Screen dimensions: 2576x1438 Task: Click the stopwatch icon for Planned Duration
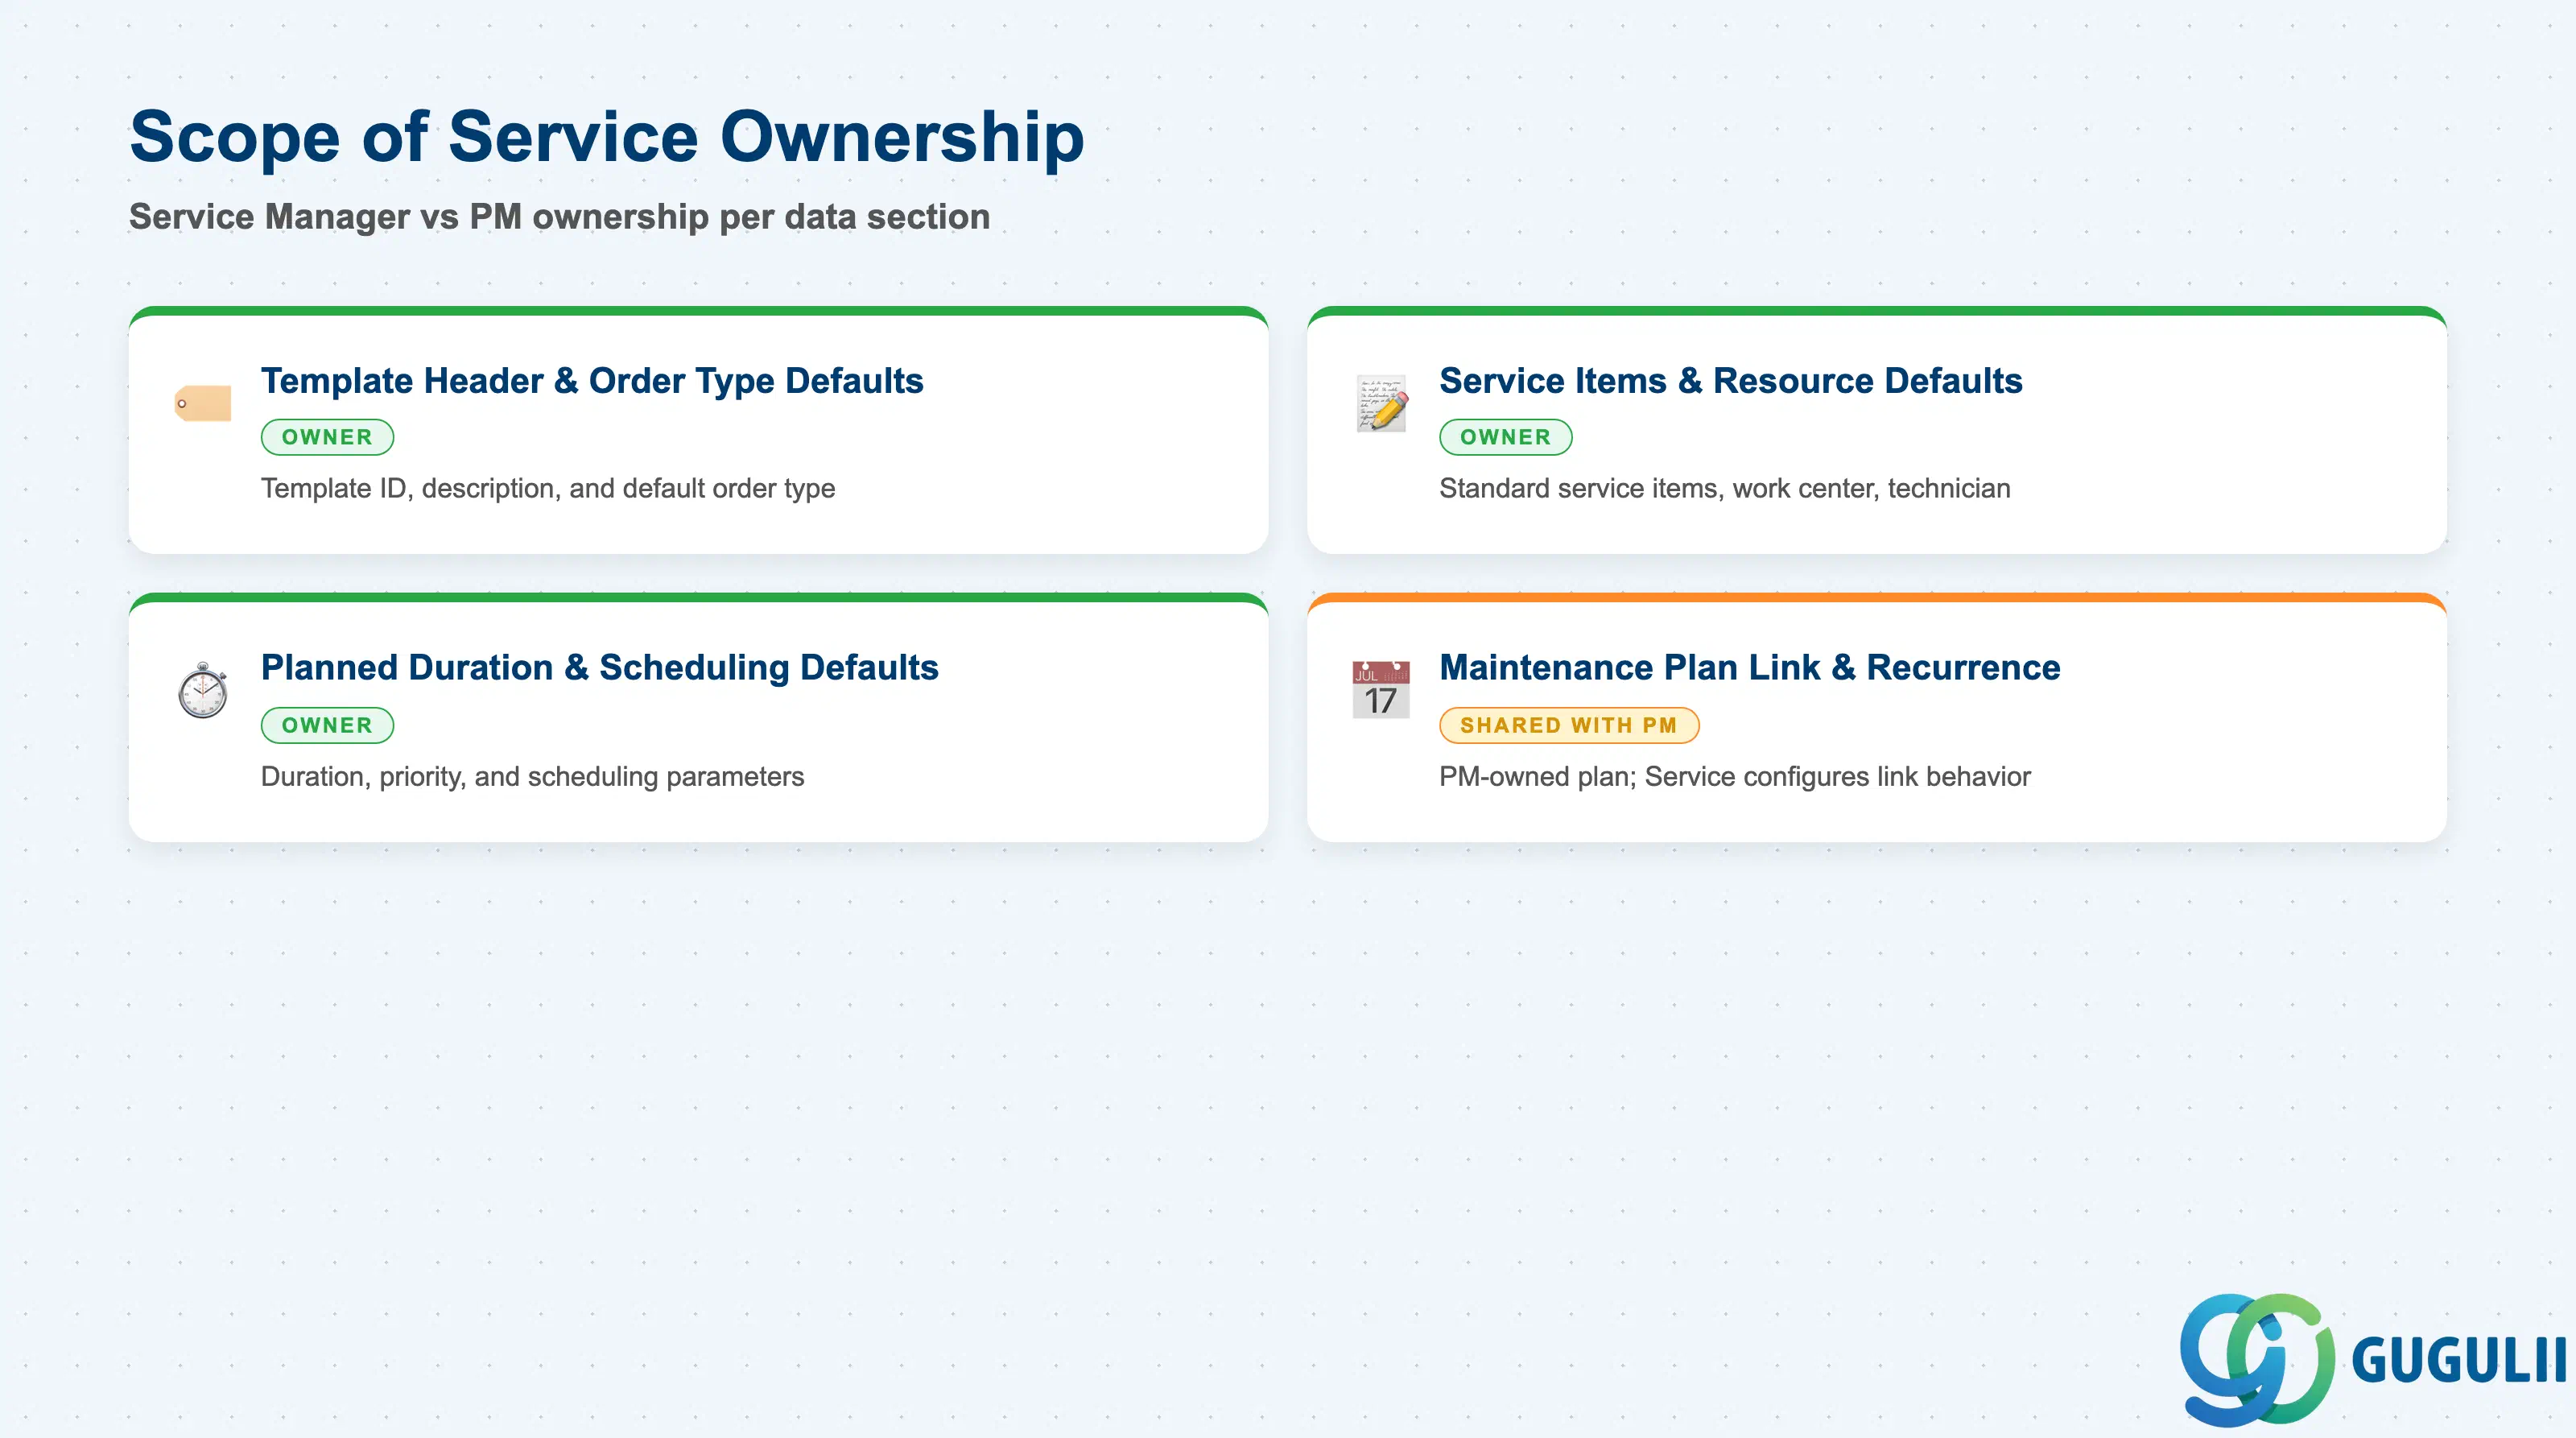pos(203,690)
